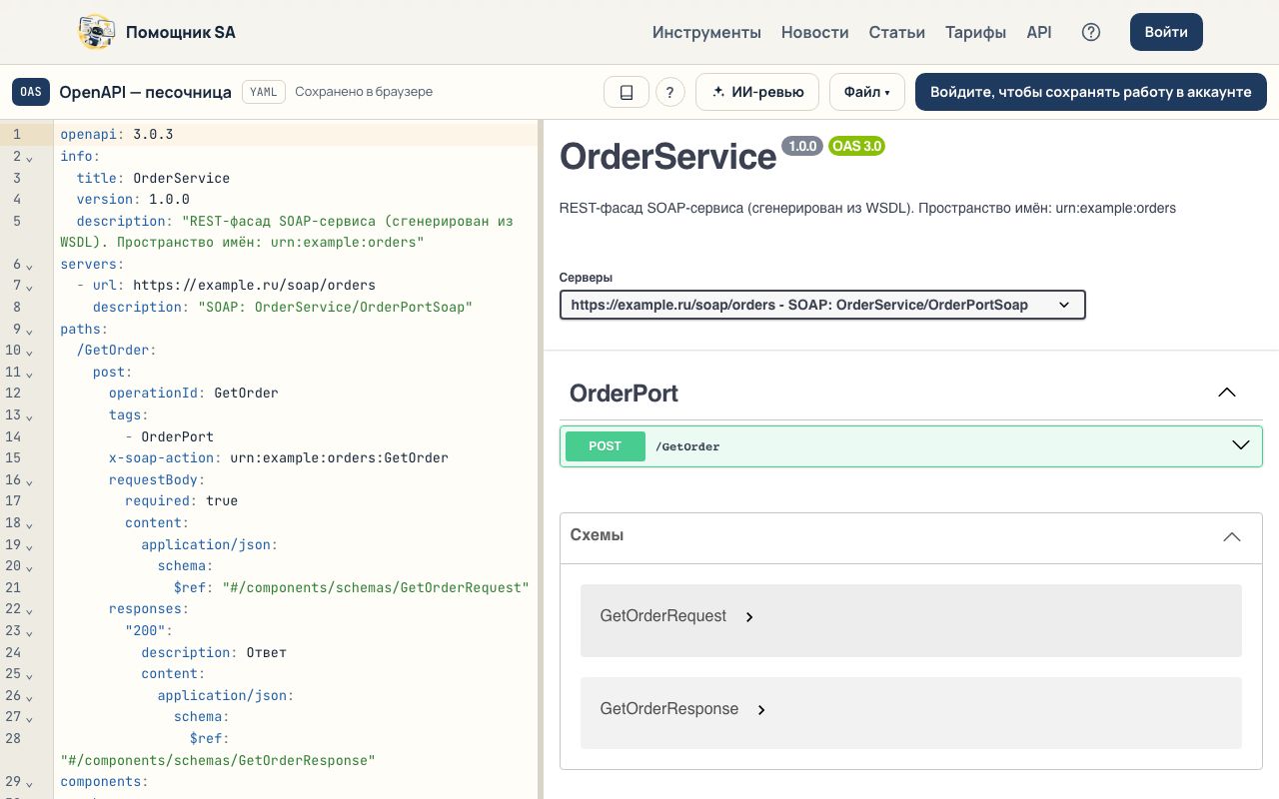Fold the info block at line 2

click(x=30, y=157)
